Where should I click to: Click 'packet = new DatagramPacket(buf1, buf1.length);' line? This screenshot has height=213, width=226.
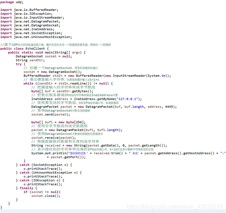77,130
